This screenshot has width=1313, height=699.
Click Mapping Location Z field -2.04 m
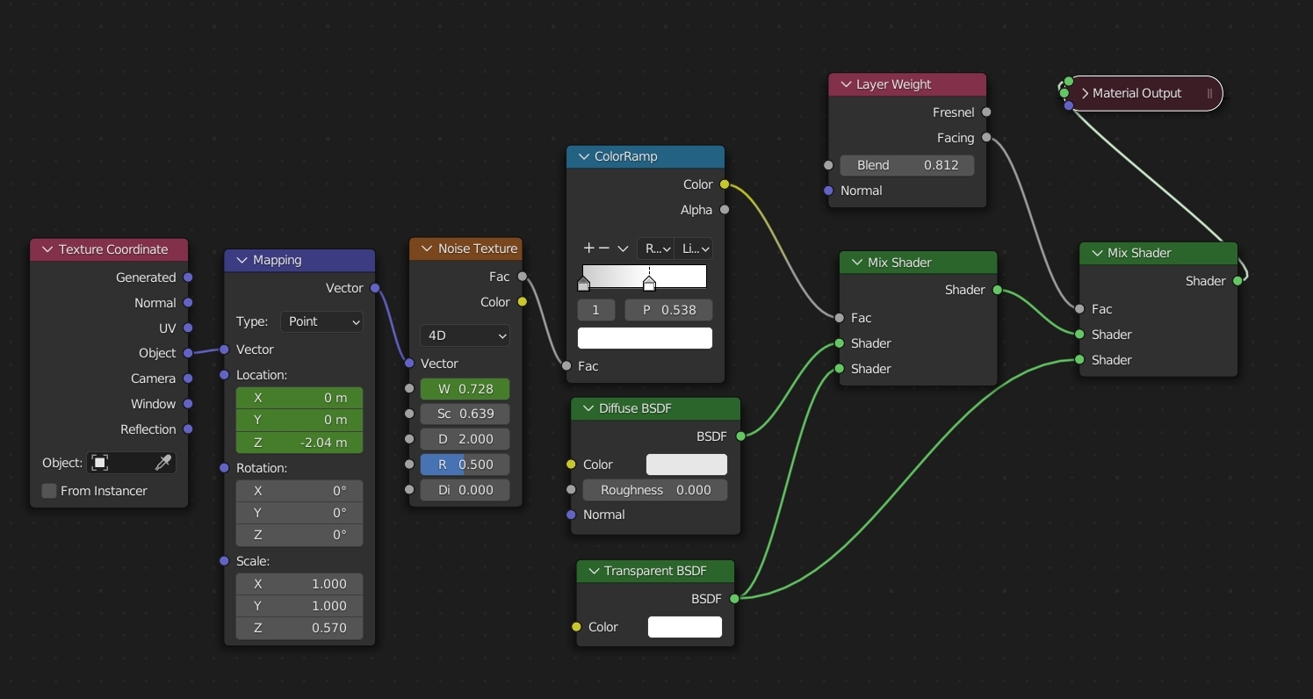coord(299,443)
